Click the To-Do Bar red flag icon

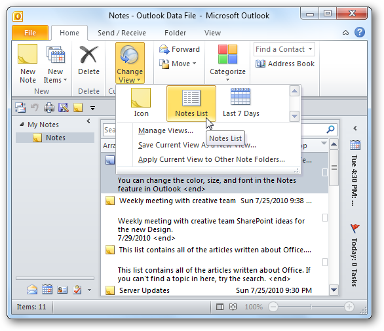tap(355, 228)
